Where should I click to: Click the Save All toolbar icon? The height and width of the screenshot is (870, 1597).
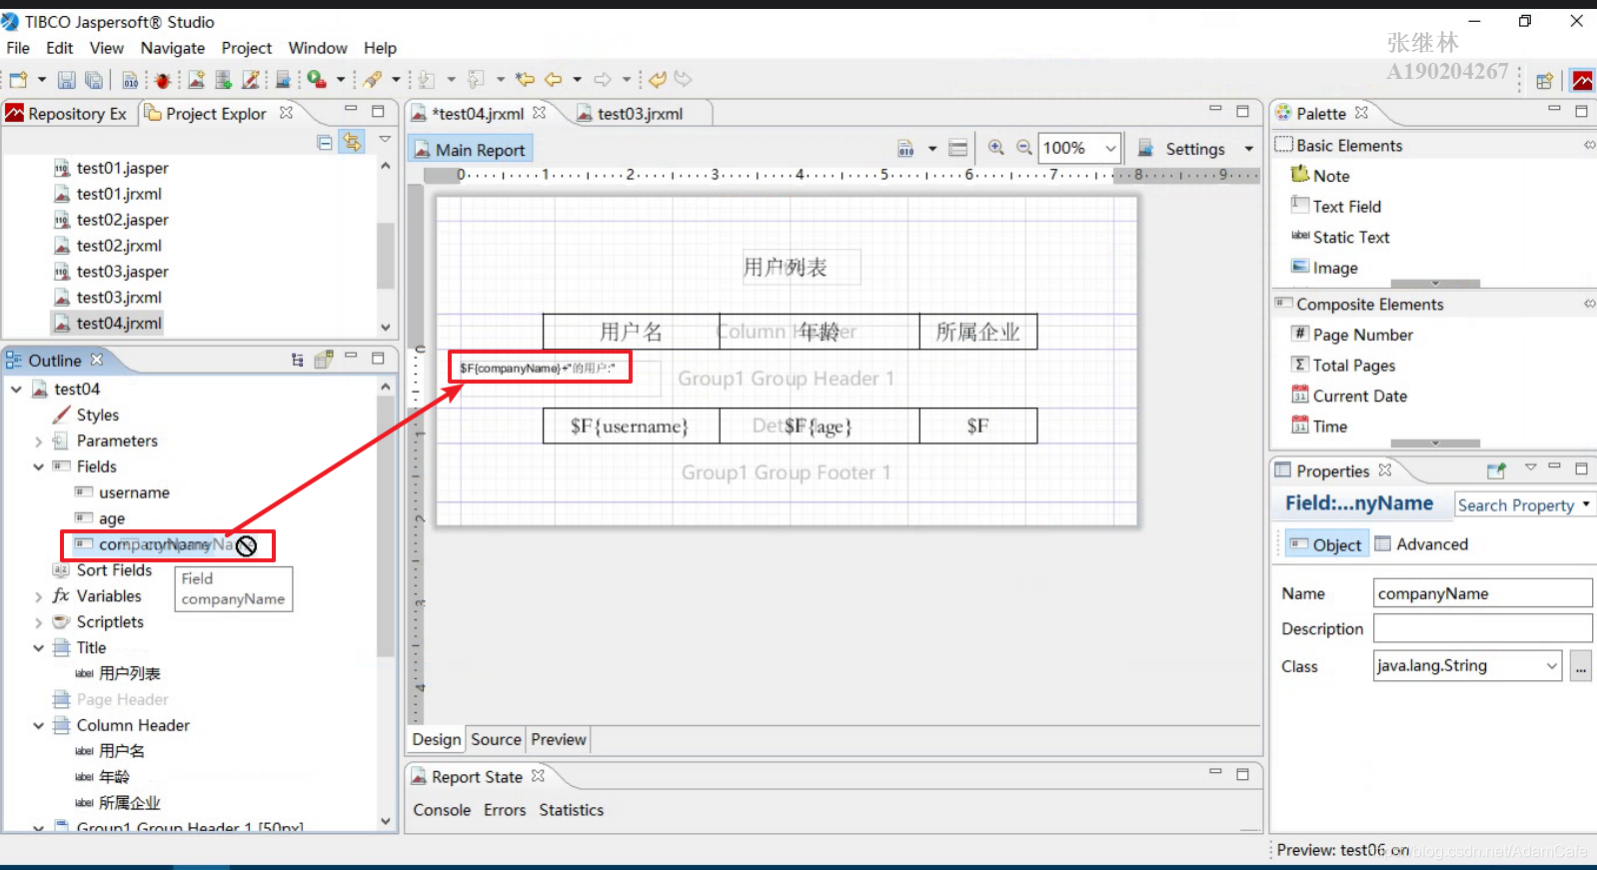[x=94, y=80]
